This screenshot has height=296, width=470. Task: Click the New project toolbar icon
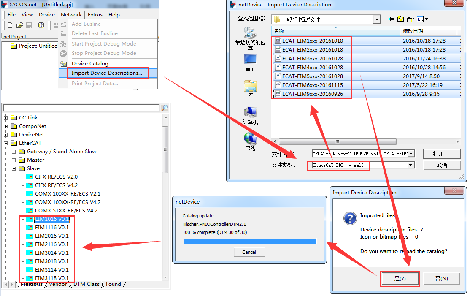(x=10, y=25)
